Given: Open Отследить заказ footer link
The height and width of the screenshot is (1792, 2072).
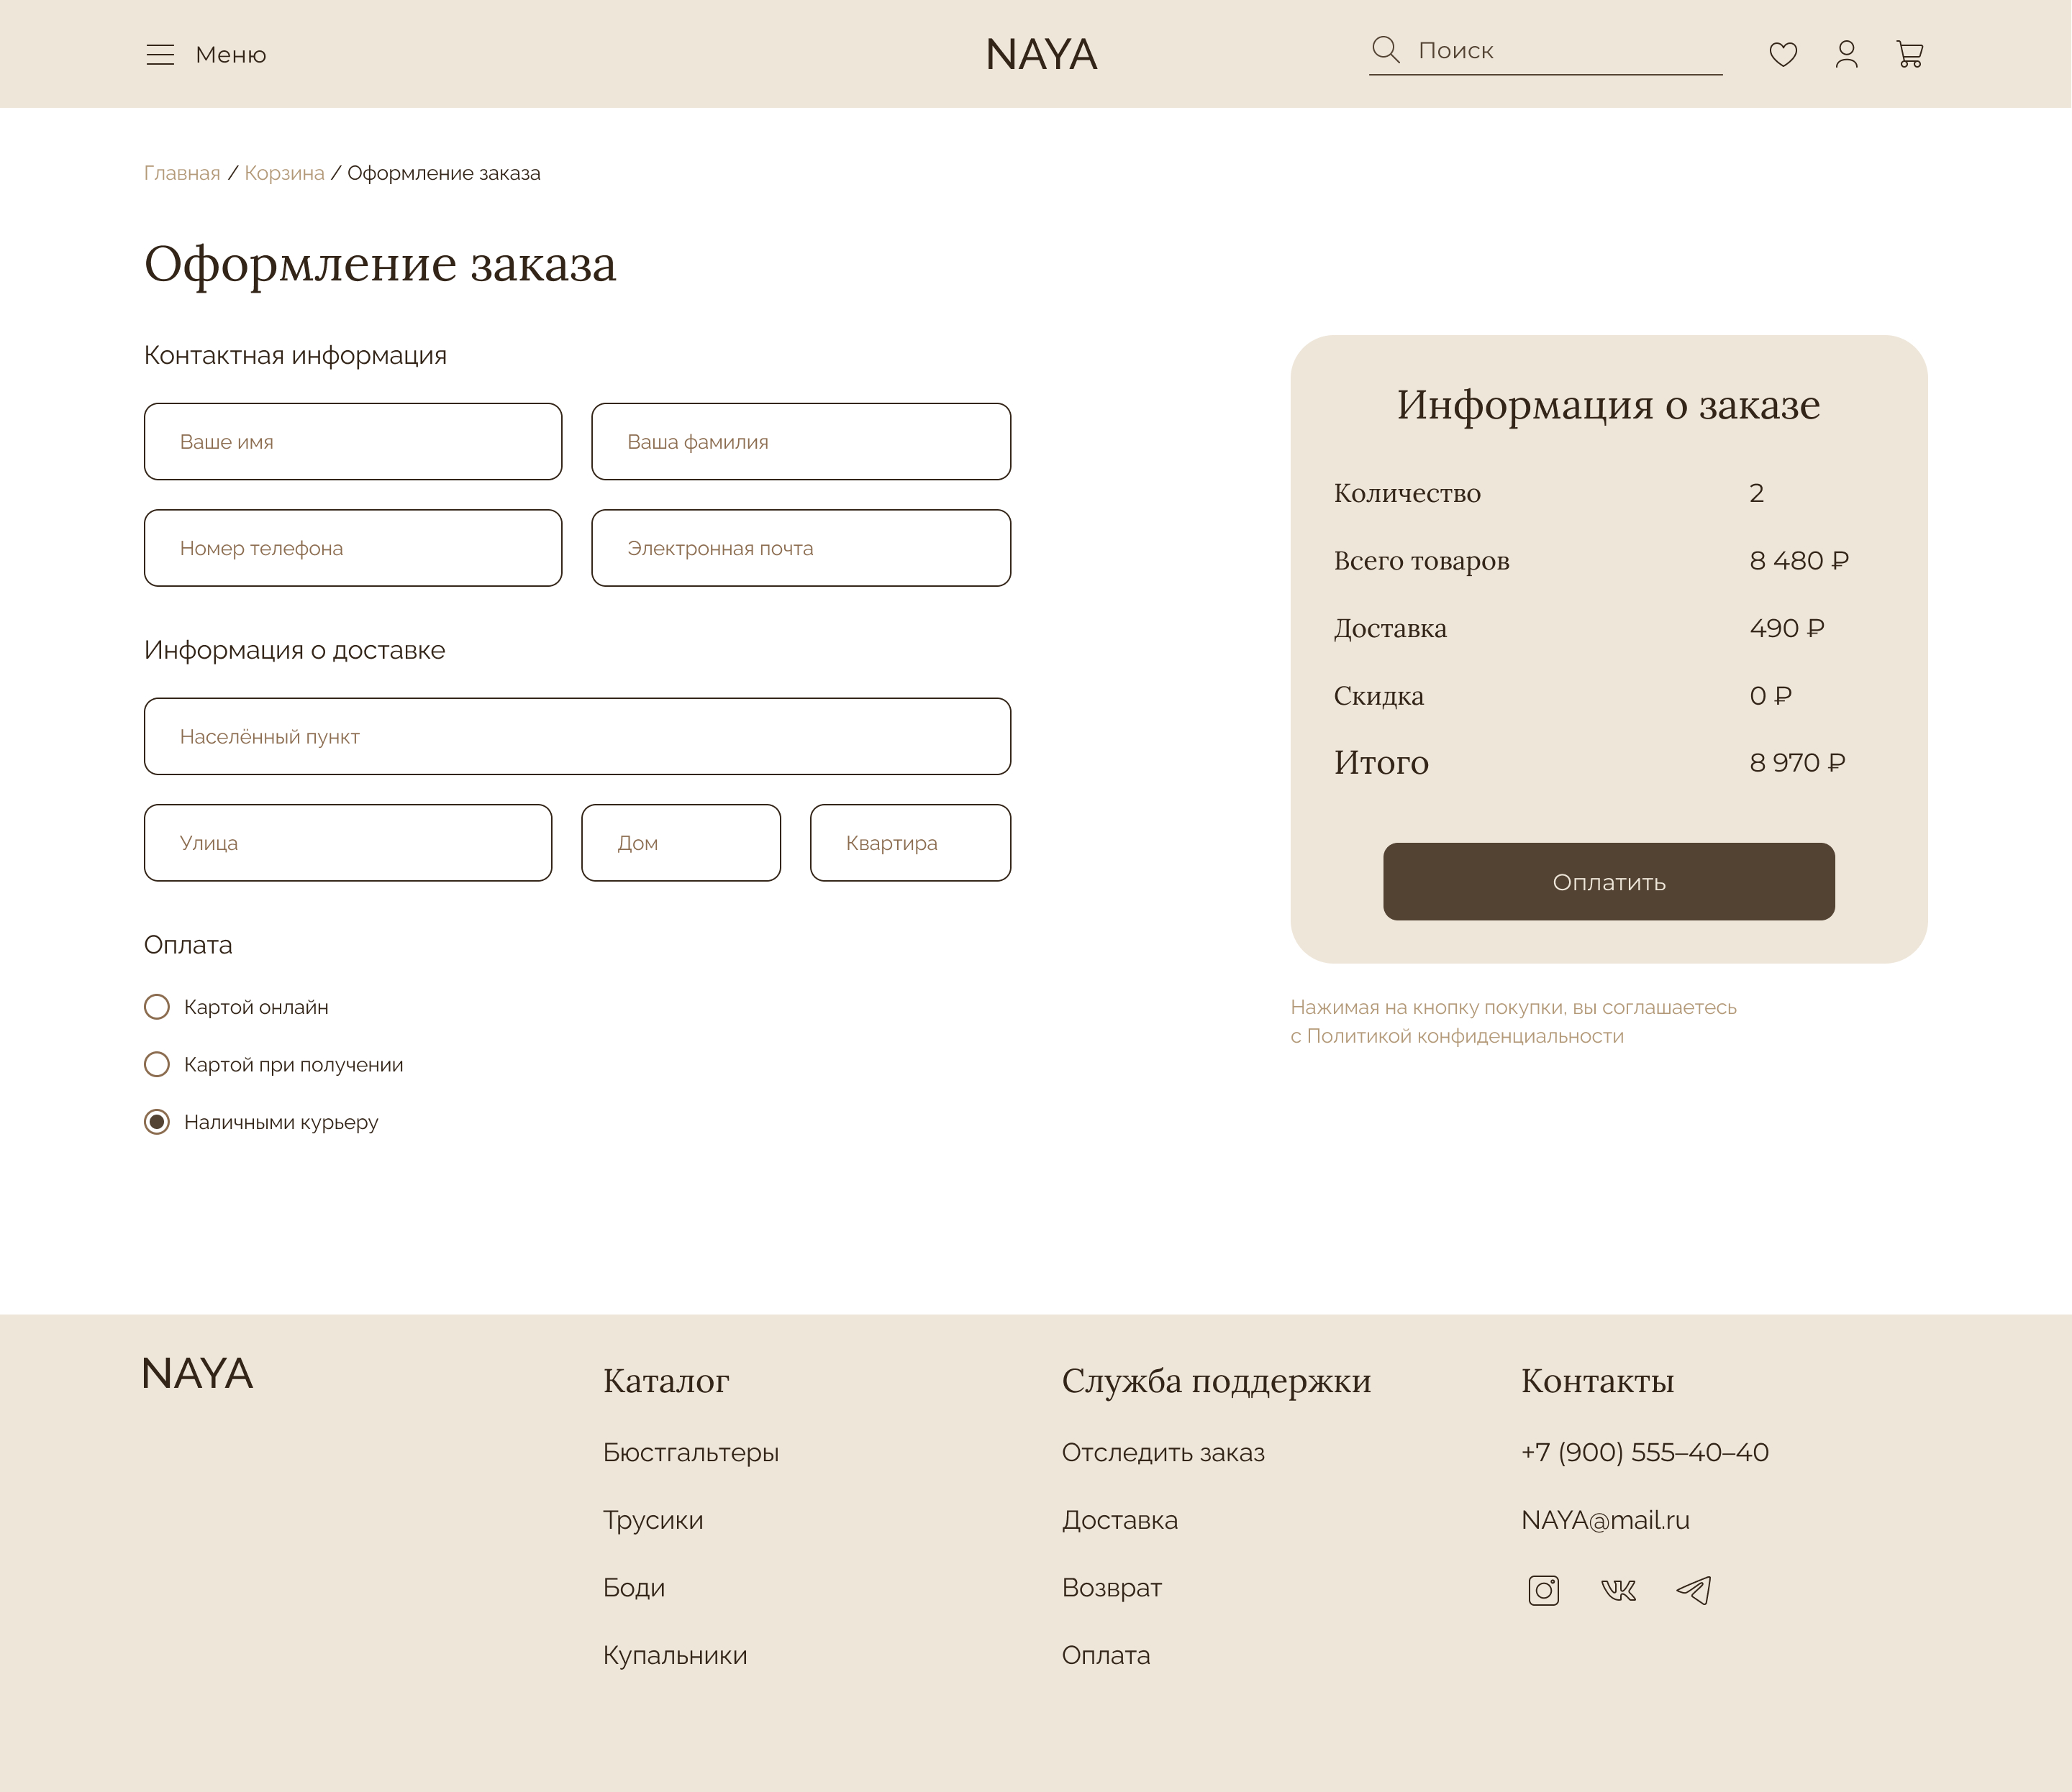Looking at the screenshot, I should tap(1163, 1452).
